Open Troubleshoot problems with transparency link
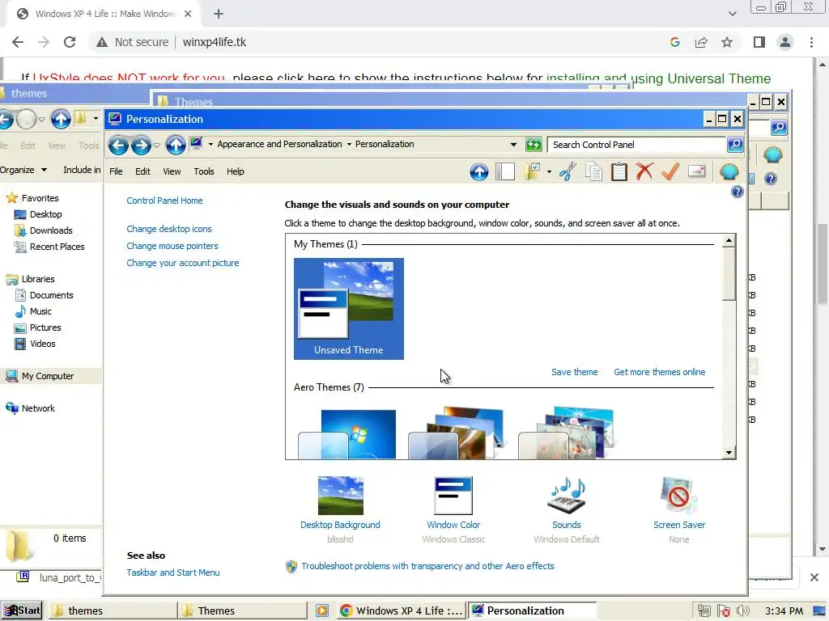Image resolution: width=829 pixels, height=621 pixels. point(427,566)
